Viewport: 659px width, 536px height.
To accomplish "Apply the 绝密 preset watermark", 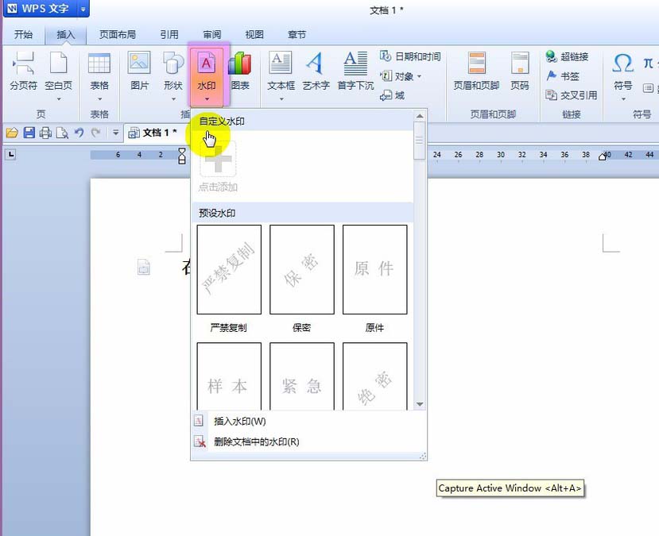I will [x=375, y=376].
